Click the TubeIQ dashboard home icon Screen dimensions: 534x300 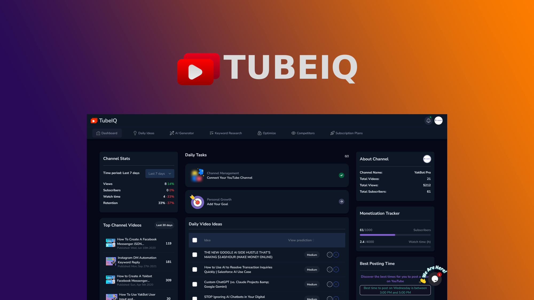[98, 133]
